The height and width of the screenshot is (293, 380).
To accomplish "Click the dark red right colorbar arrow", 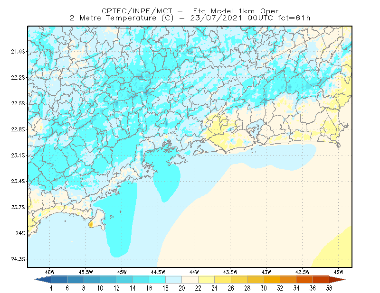I will coord(337,280).
